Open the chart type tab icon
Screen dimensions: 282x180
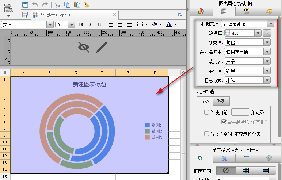pos(201,12)
